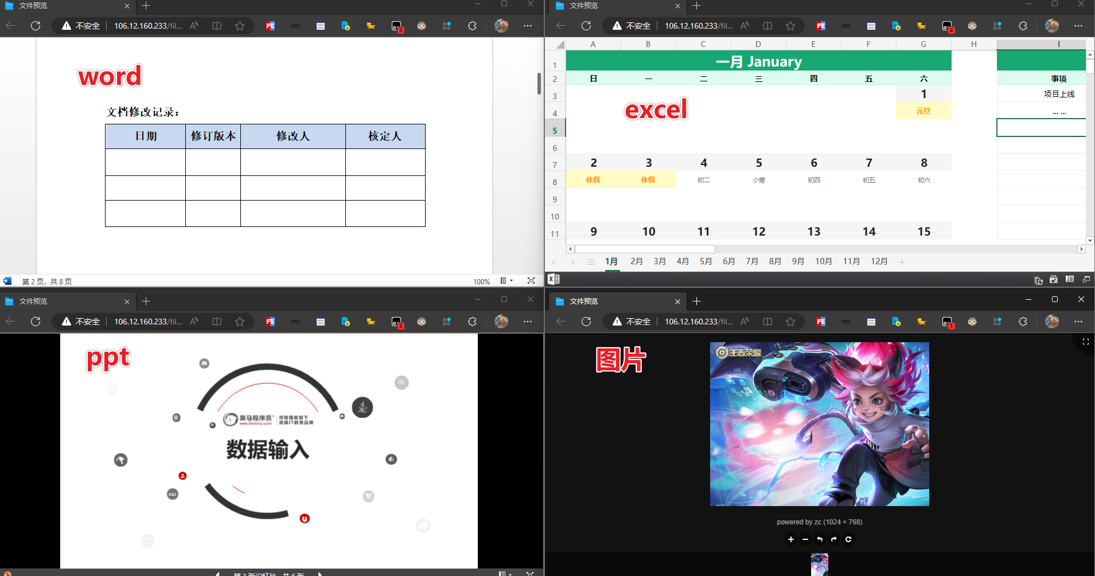Click the infinity extension icon in Excel preview window

[846, 26]
